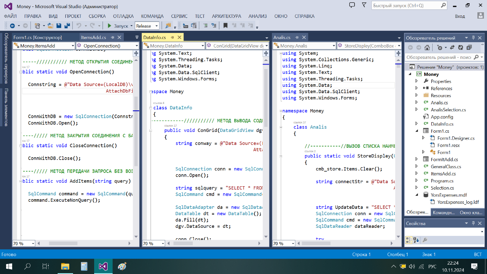487x274 pixels.
Task: Click Pending Changes Filter icon in Solution Explorer
Action: tap(440, 47)
